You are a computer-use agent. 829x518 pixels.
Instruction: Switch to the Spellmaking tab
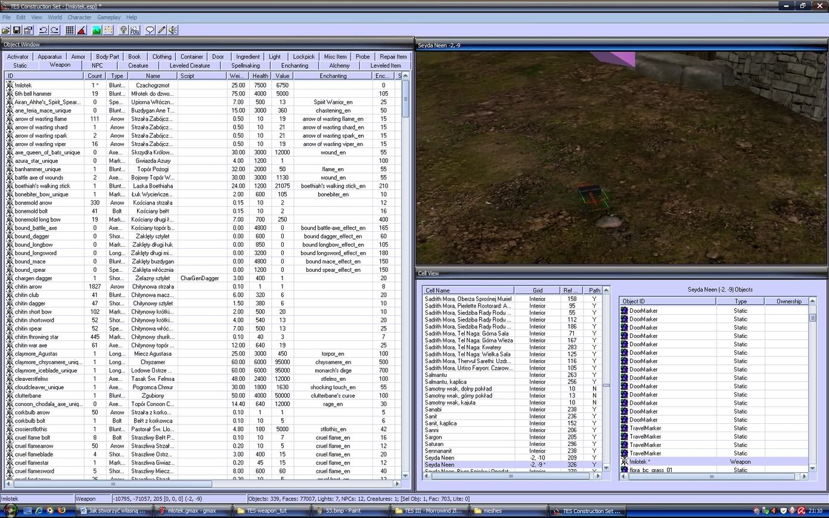pyautogui.click(x=246, y=66)
